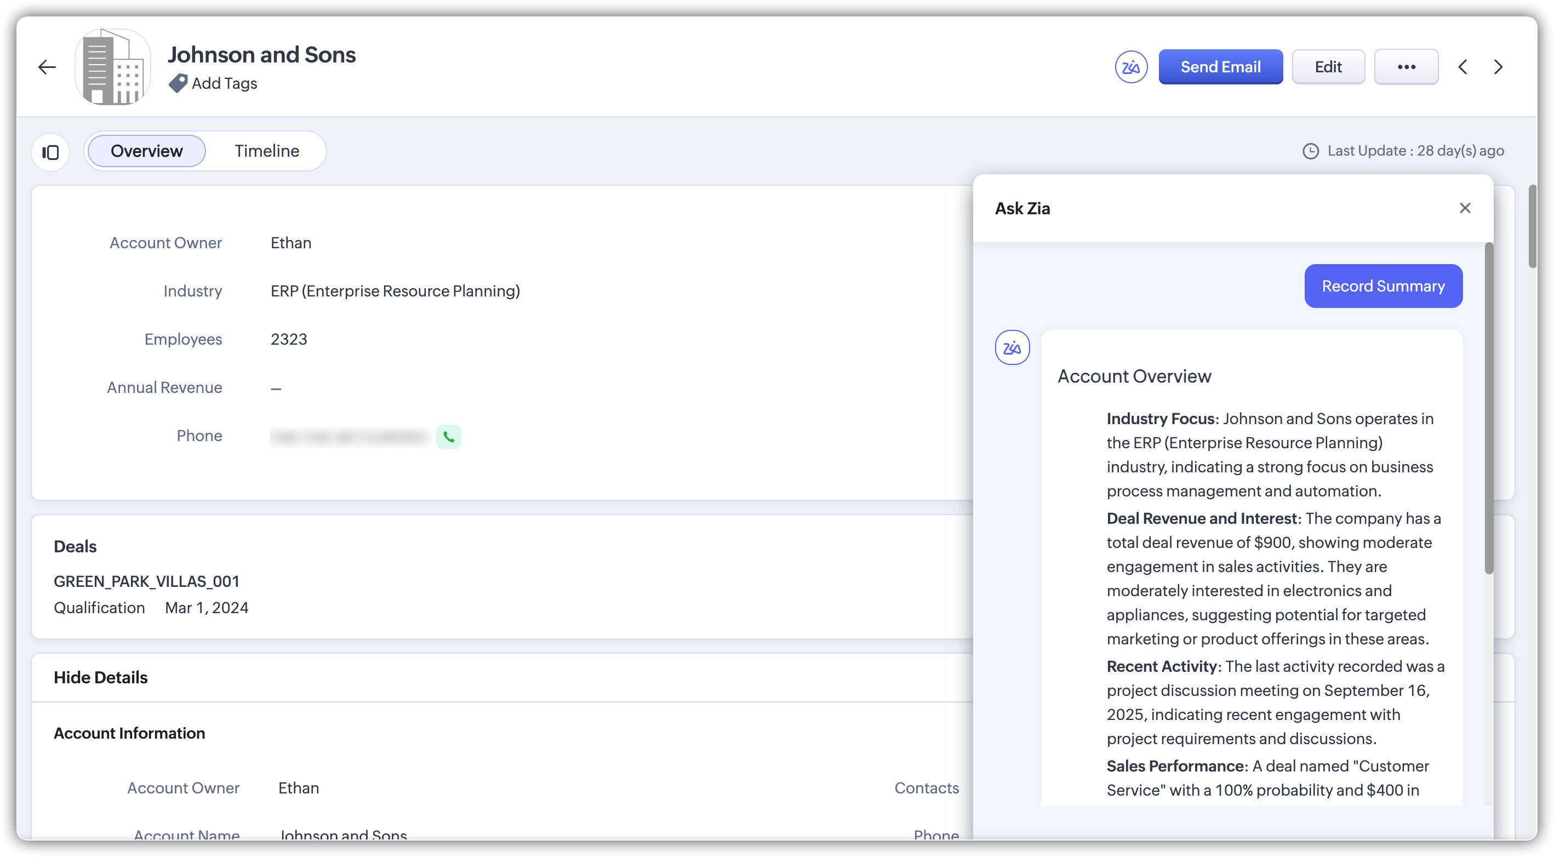Select the Overview tab

[147, 151]
